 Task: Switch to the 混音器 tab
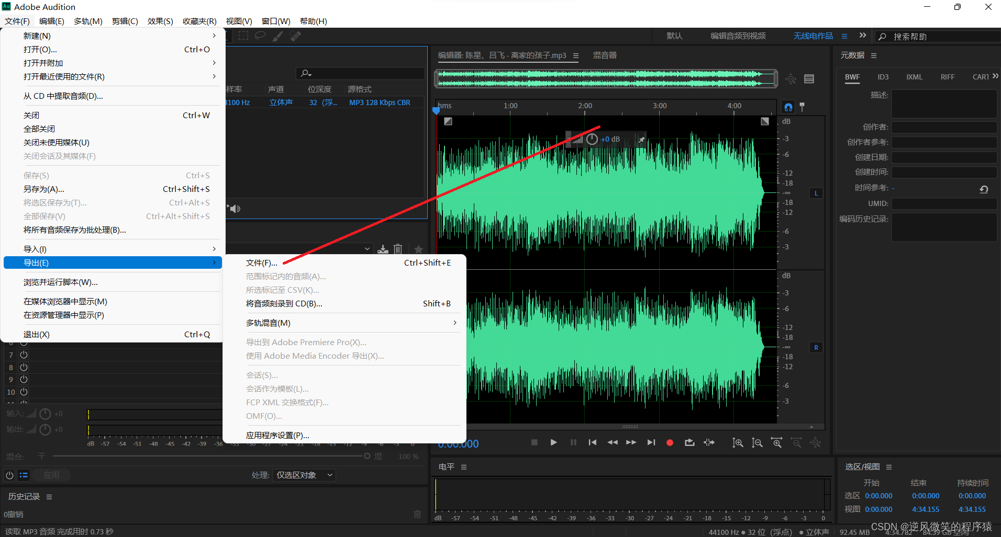[x=605, y=55]
